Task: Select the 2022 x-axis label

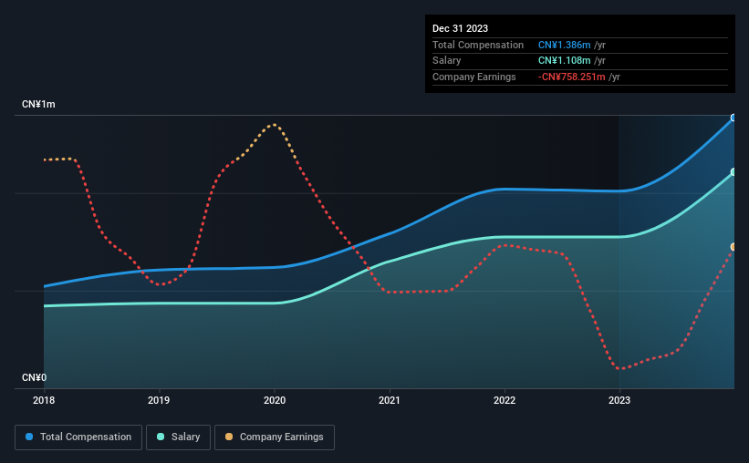Action: (x=505, y=400)
